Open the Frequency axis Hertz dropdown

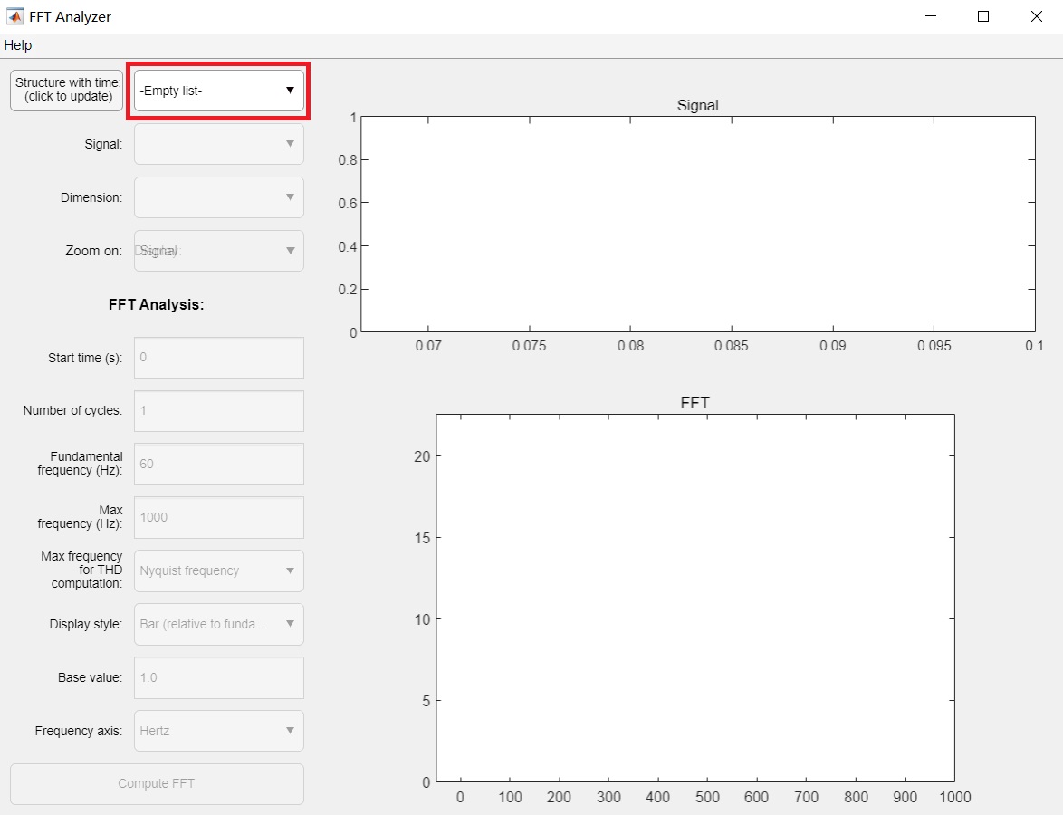click(218, 731)
